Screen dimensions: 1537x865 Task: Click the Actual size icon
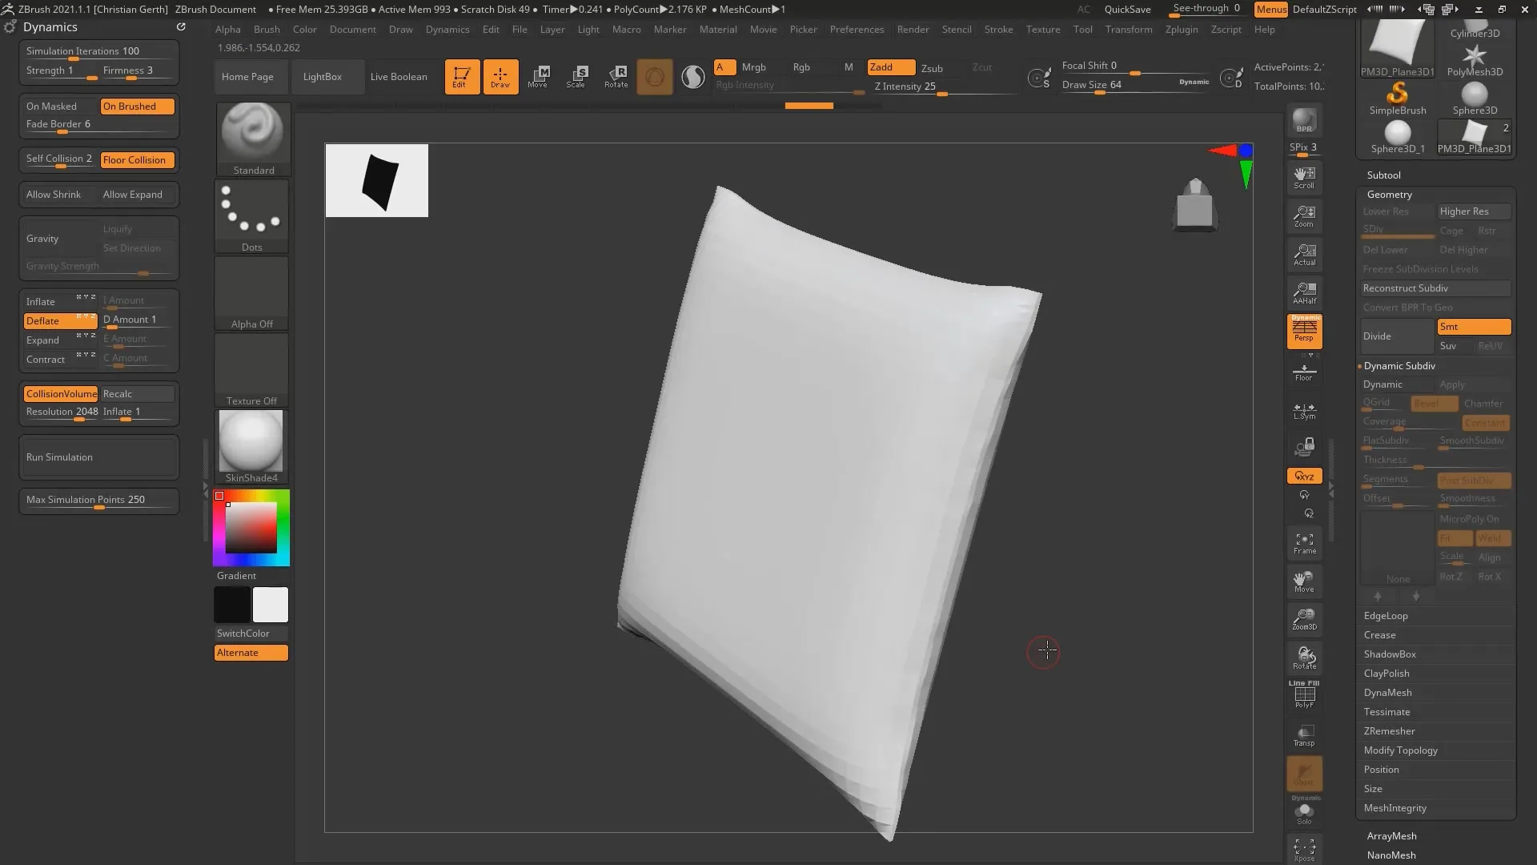[1304, 255]
